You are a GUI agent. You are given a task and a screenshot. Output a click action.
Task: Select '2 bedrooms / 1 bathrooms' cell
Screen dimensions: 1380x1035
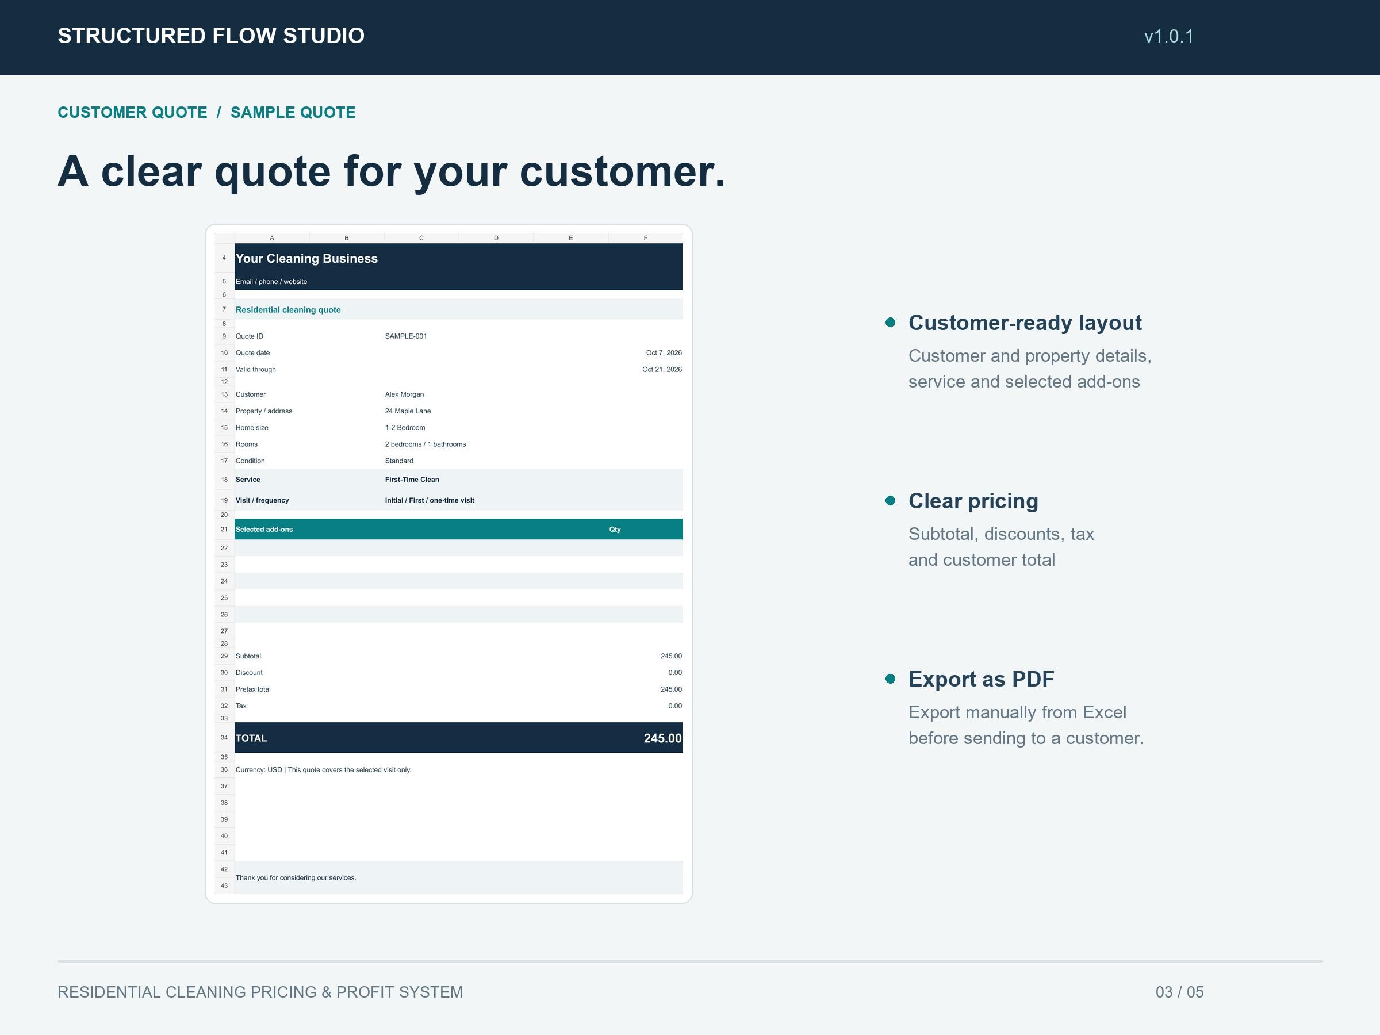pyautogui.click(x=425, y=444)
